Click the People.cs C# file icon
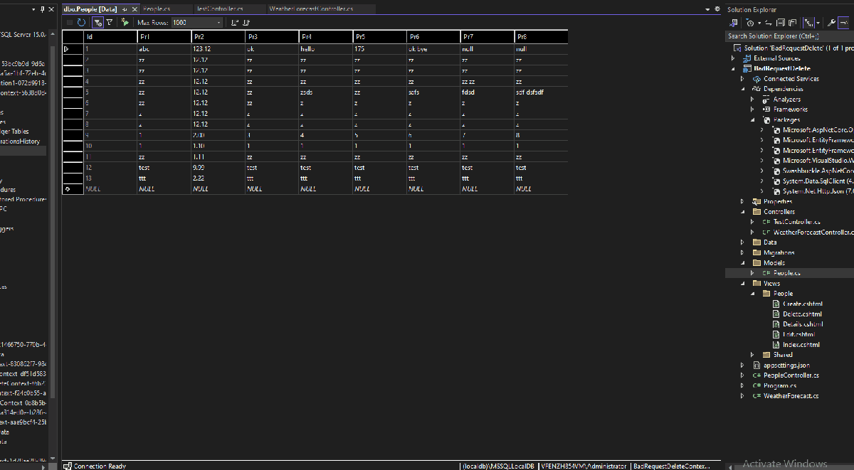The width and height of the screenshot is (854, 470). (x=766, y=273)
